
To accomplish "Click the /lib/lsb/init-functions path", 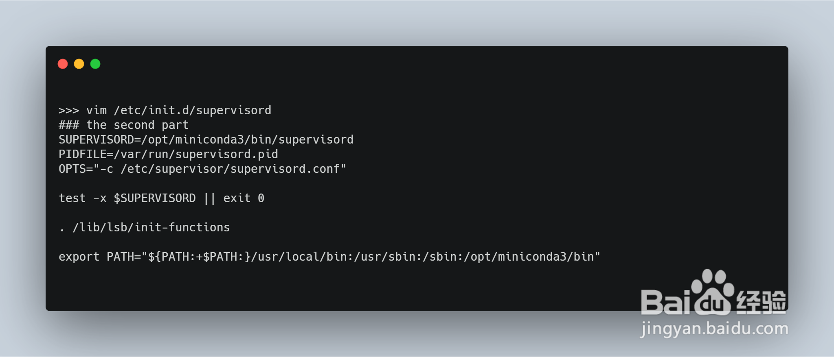I will (x=151, y=228).
